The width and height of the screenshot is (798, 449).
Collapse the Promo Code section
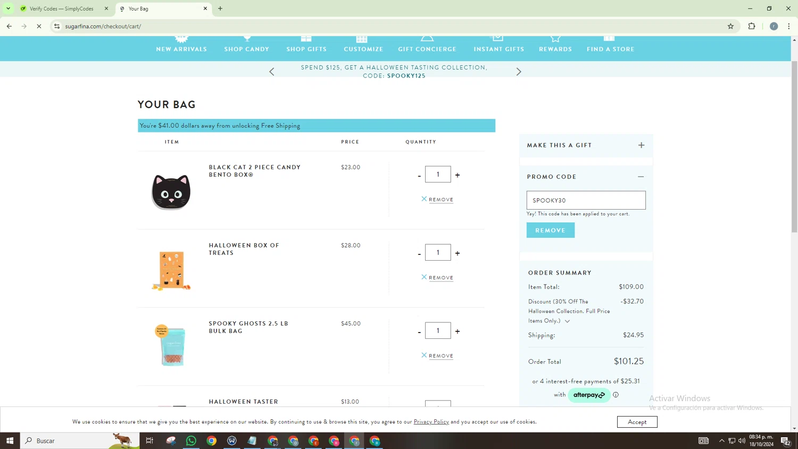(x=641, y=177)
